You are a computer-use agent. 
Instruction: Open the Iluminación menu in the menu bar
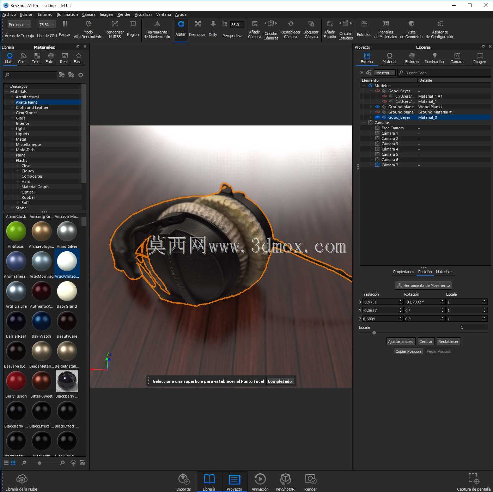67,14
